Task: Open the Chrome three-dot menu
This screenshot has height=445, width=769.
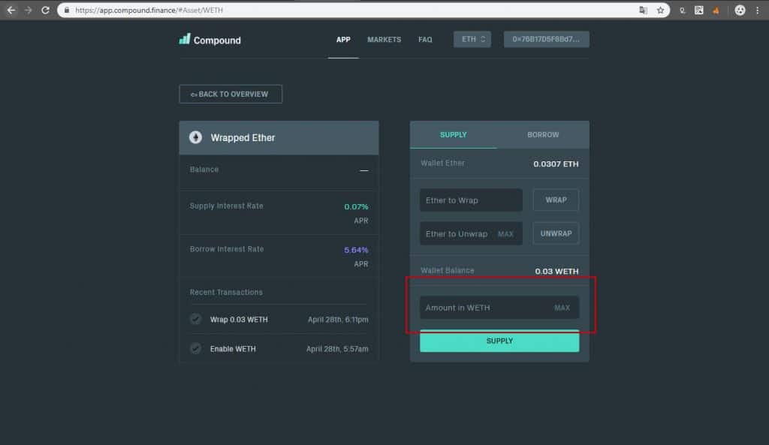Action: [757, 10]
